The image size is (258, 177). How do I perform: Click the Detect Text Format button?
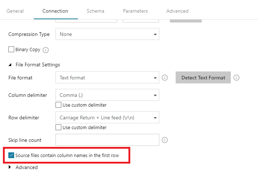point(203,78)
